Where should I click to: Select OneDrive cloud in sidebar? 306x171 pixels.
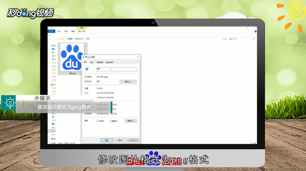[x=52, y=85]
